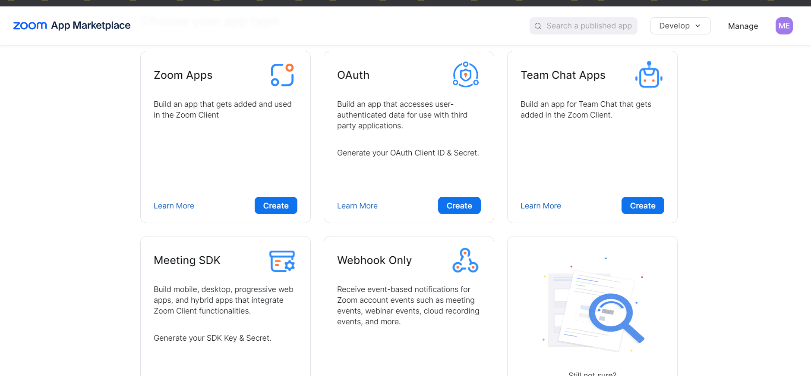Viewport: 811px width, 376px height.
Task: Click the Meeting SDK card icon
Action: pos(282,261)
